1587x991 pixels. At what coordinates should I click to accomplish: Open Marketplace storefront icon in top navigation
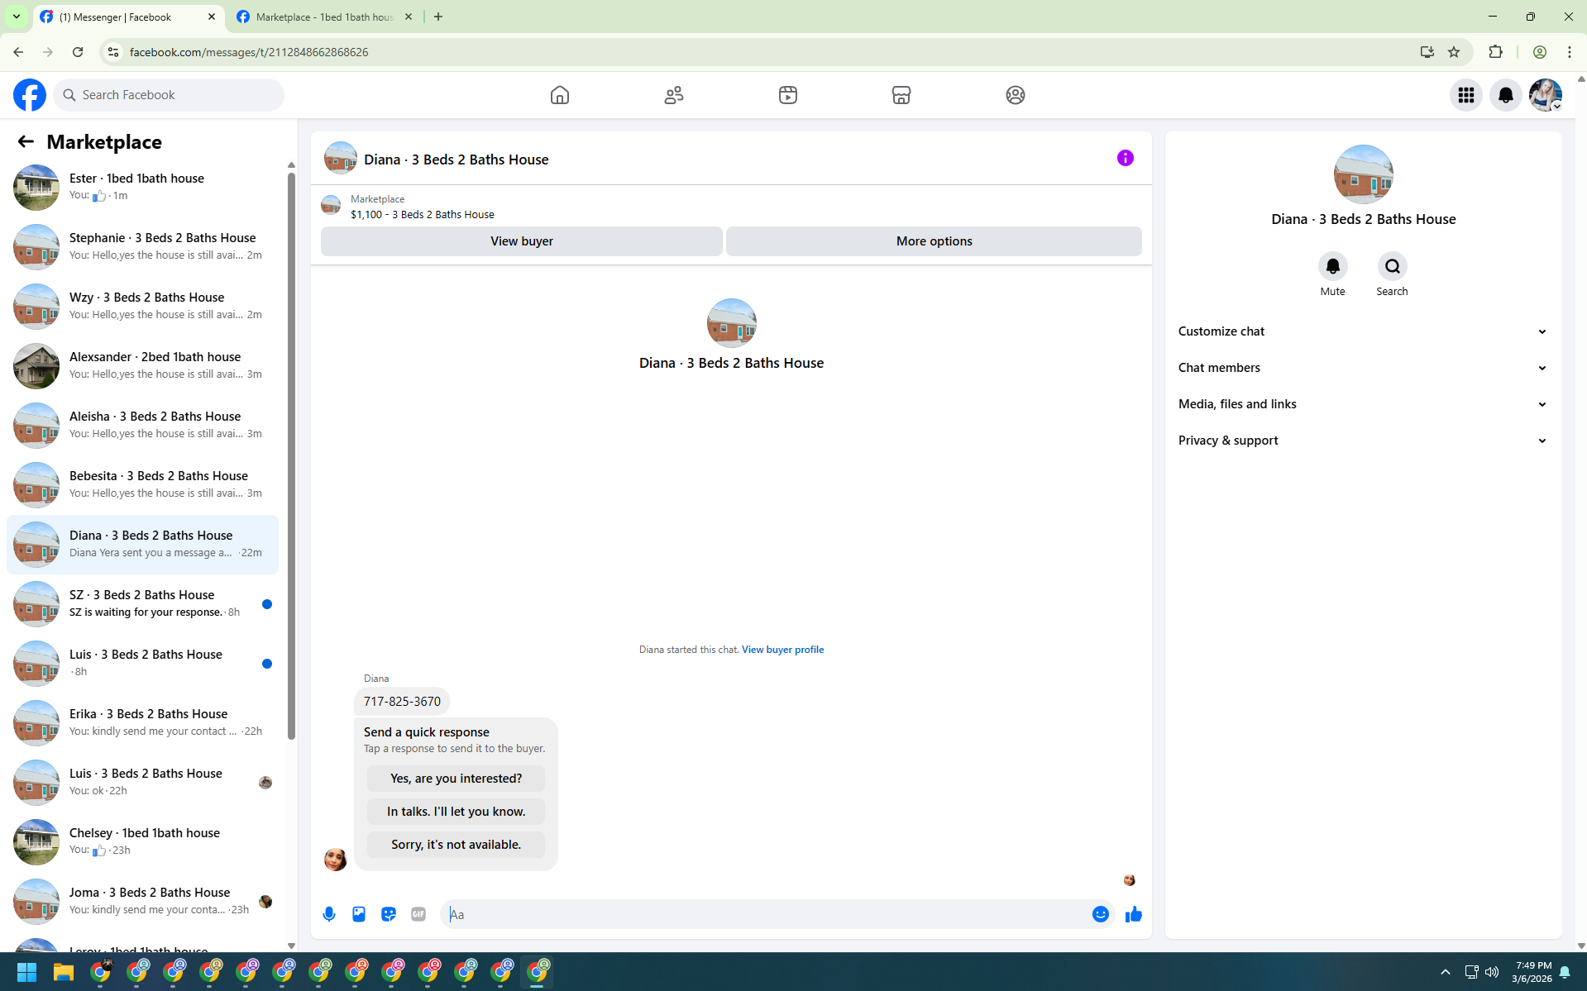[901, 95]
